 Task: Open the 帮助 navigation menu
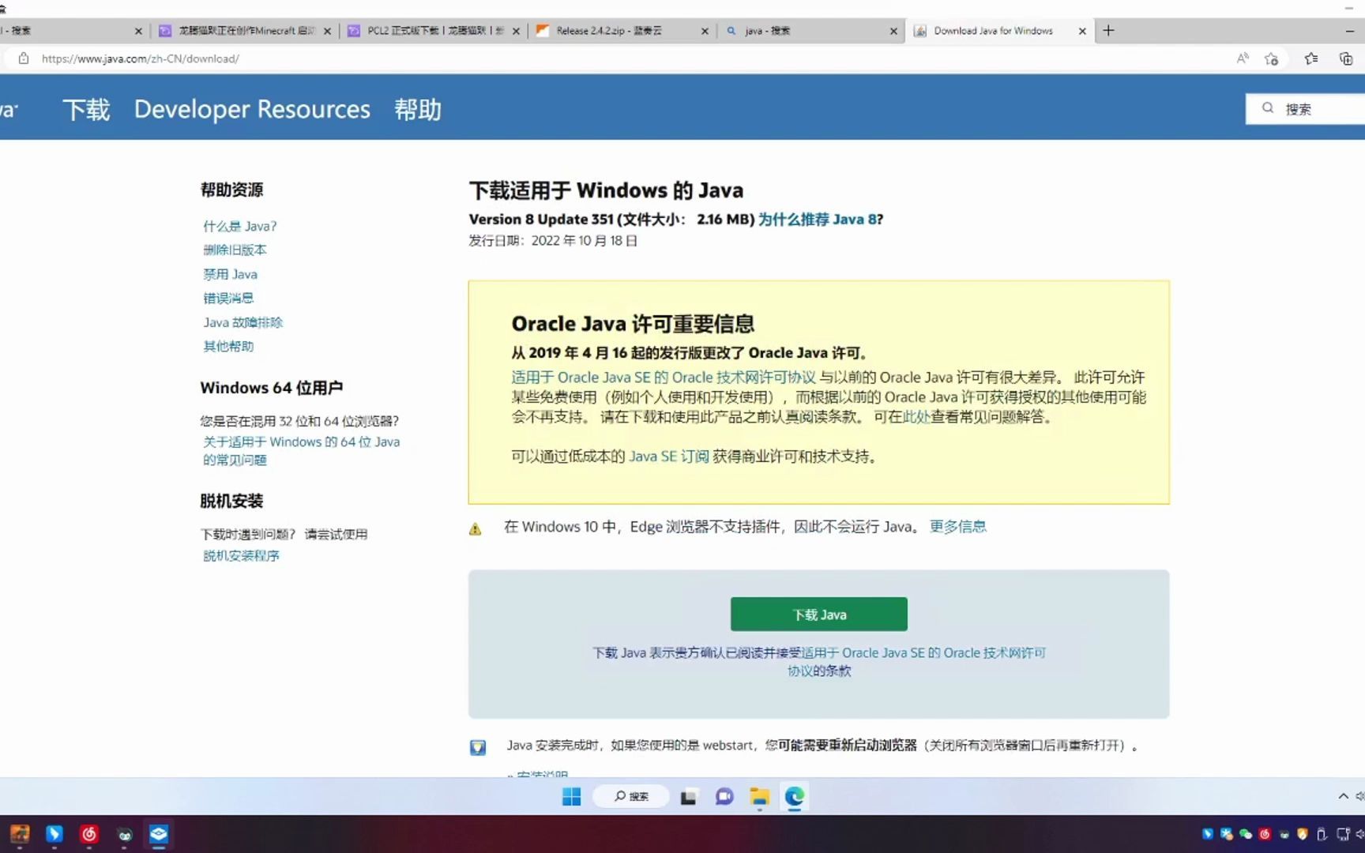point(418,109)
